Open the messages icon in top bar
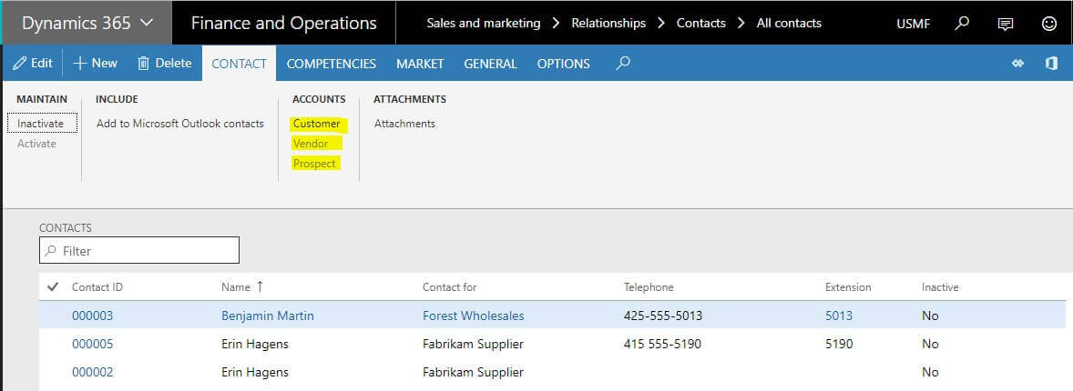Image resolution: width=1073 pixels, height=391 pixels. point(1006,24)
